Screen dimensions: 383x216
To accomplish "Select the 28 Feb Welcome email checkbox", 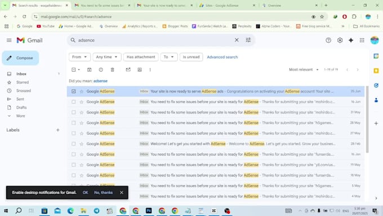I will 74,144.
